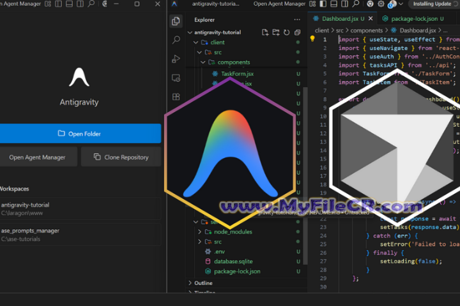This screenshot has width=460, height=306.
Task: Open Explorer more actions ellipsis menu
Action: (x=297, y=20)
